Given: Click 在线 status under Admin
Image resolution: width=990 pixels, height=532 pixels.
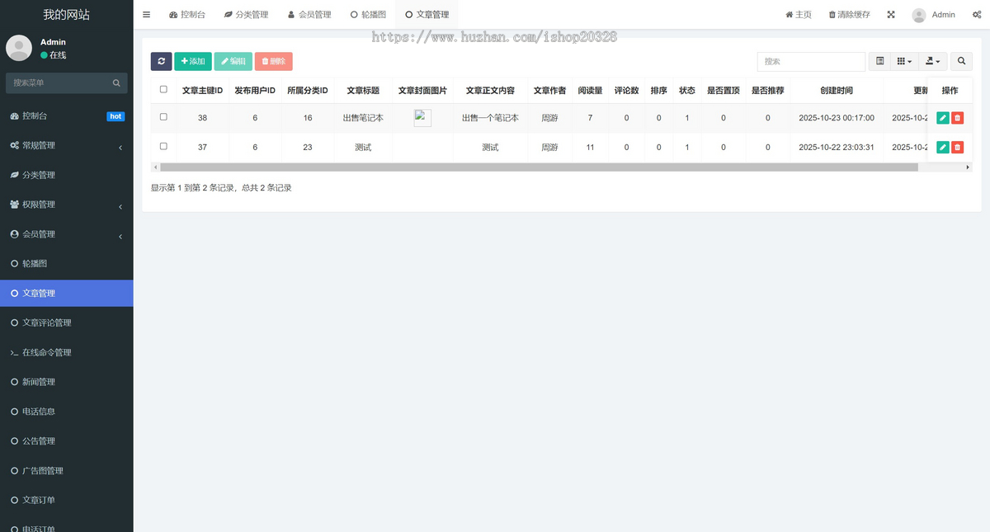Looking at the screenshot, I should [x=53, y=55].
